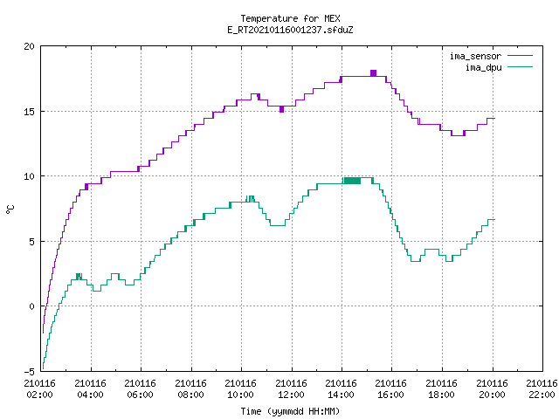This screenshot has width=559, height=419.
Task: Click the x-axis label 210116 18:00
Action: pyautogui.click(x=442, y=389)
